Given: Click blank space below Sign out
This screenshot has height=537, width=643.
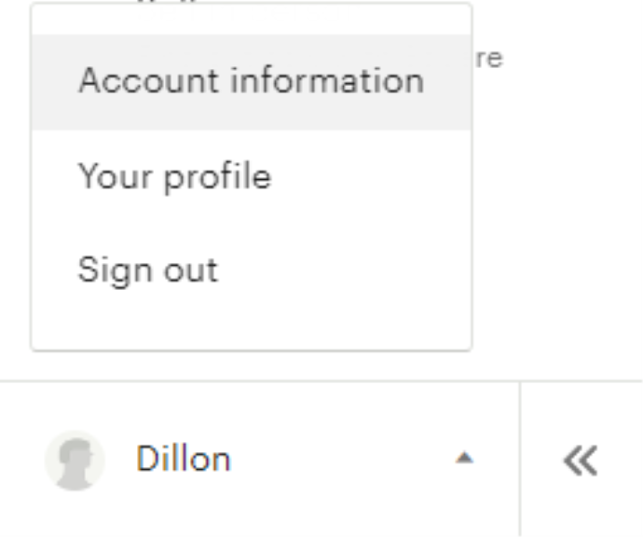Looking at the screenshot, I should (251, 332).
